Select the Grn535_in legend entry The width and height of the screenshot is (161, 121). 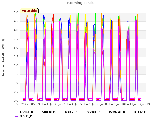click(46, 112)
